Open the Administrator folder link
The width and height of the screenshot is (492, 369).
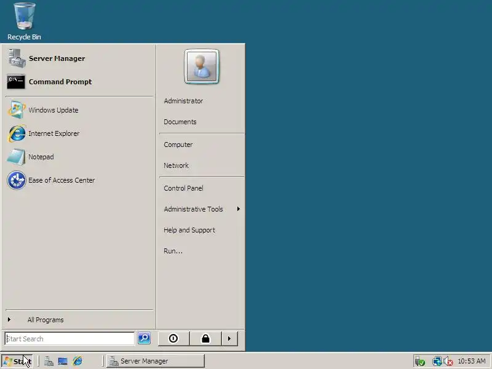183,101
